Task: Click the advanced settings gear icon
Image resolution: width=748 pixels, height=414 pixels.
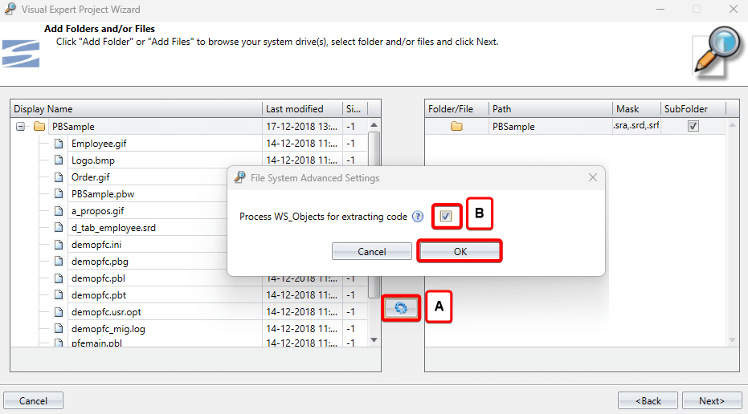Action: click(401, 308)
